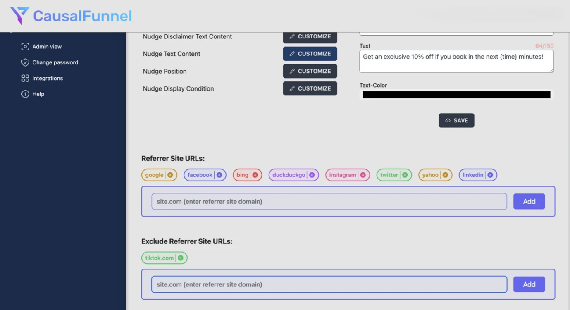This screenshot has height=310, width=570.
Task: Add site to Exclude Referrer URLs
Action: [529, 284]
